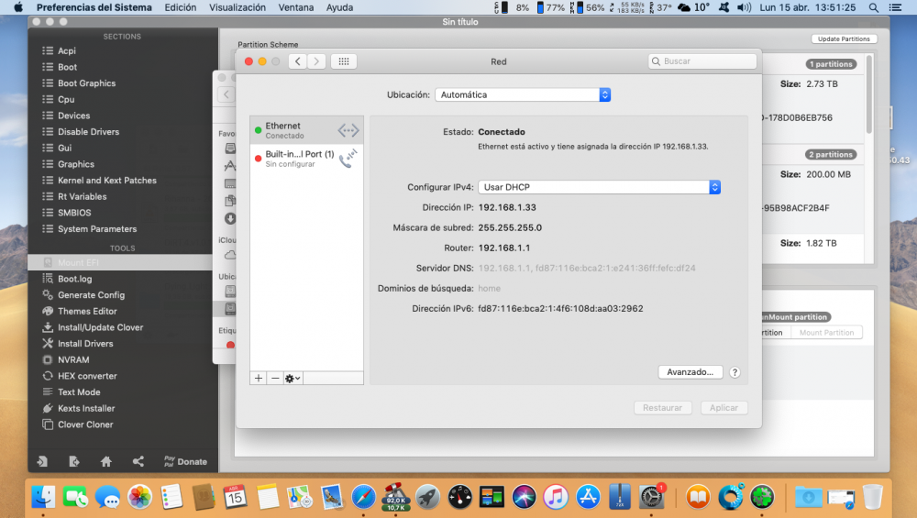Open iTunes from the Dock
This screenshot has height=518, width=917.
coord(556,497)
